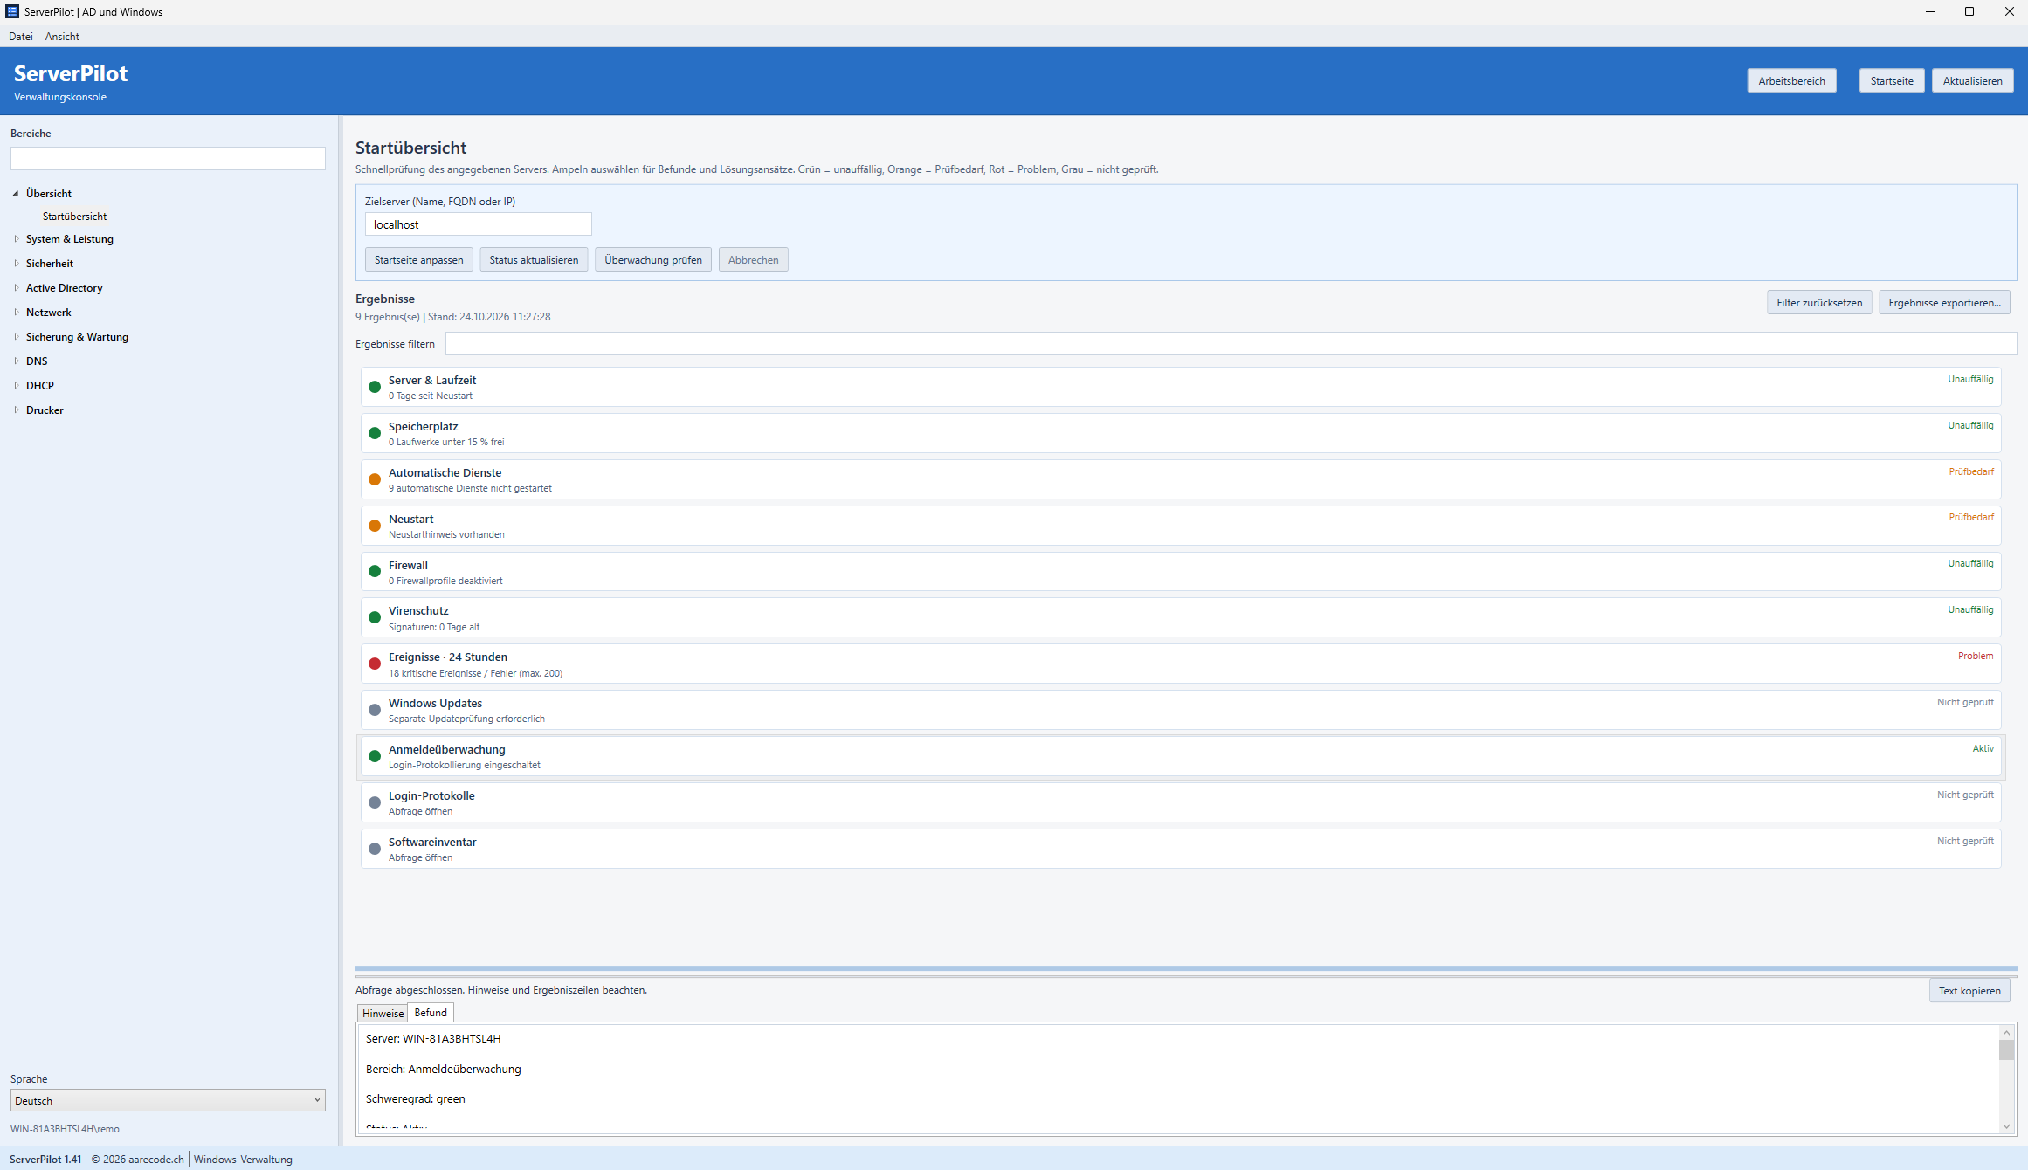Open the Datei menu

[x=21, y=37]
